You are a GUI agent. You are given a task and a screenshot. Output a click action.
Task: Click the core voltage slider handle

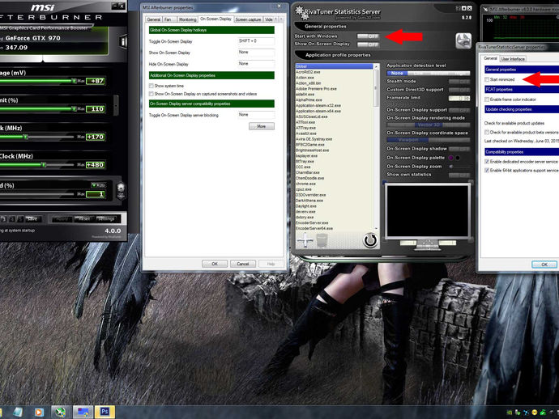coord(75,81)
